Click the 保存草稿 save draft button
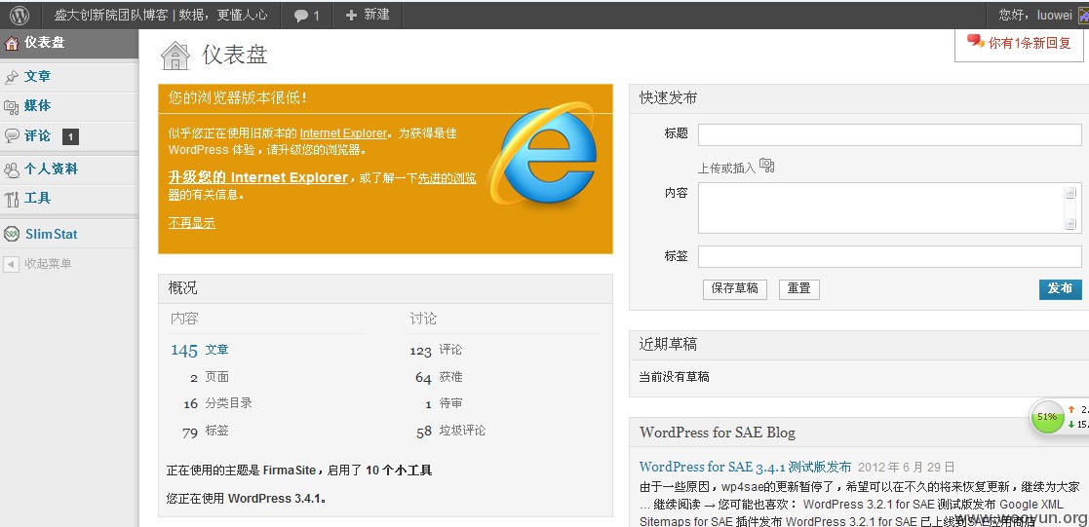 coord(735,289)
